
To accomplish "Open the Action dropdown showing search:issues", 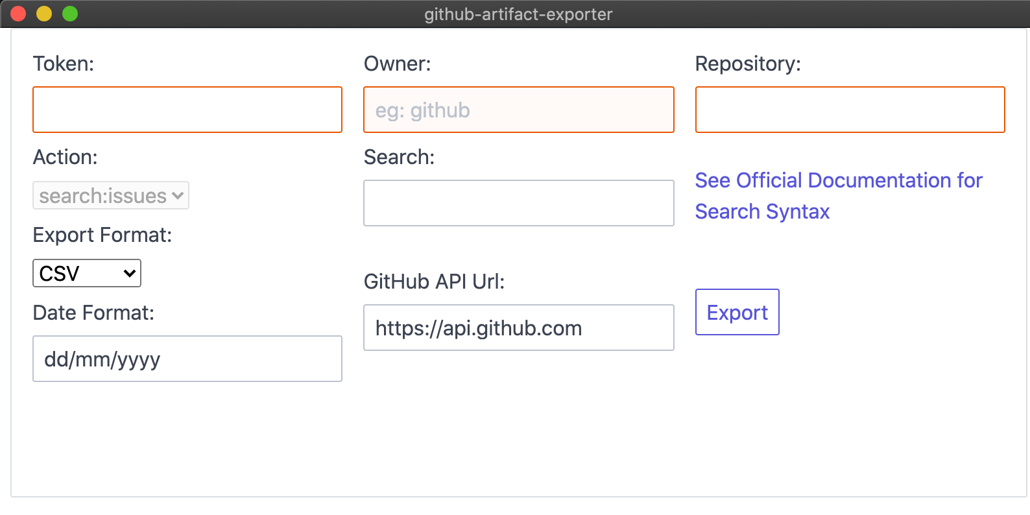I will pos(110,195).
